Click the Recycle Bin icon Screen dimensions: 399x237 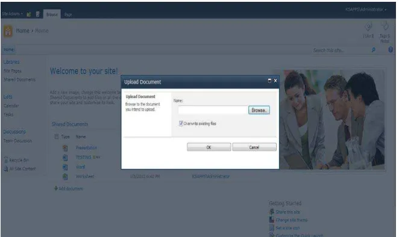click(x=6, y=160)
